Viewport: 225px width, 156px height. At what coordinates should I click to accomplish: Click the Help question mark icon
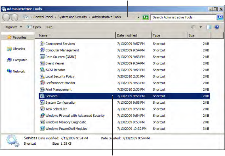click(217, 27)
